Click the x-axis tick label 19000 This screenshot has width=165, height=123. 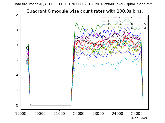(21, 114)
